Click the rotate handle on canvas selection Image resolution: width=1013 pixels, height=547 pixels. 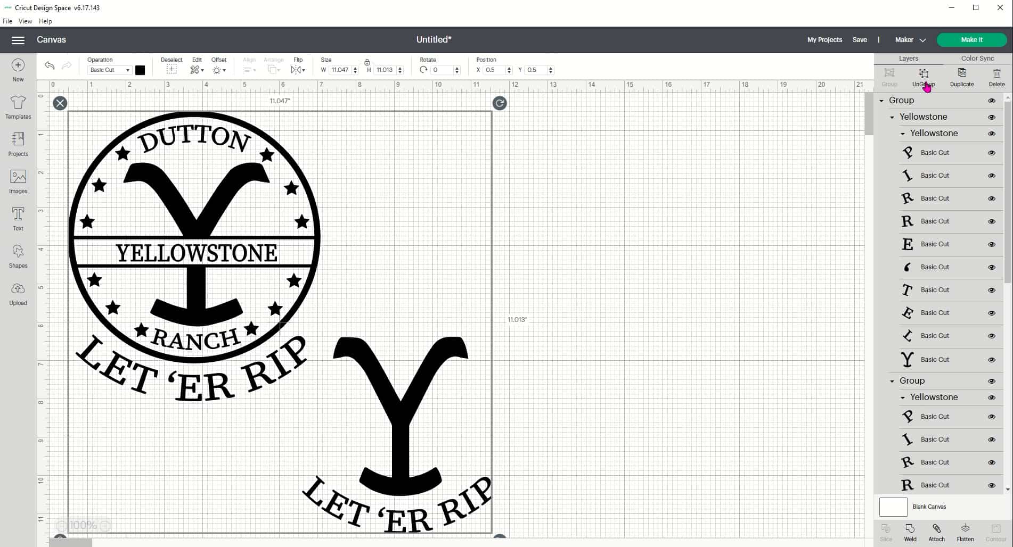500,103
